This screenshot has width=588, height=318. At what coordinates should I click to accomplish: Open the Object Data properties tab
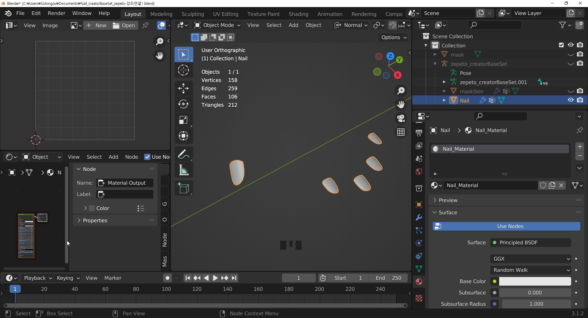(x=419, y=269)
